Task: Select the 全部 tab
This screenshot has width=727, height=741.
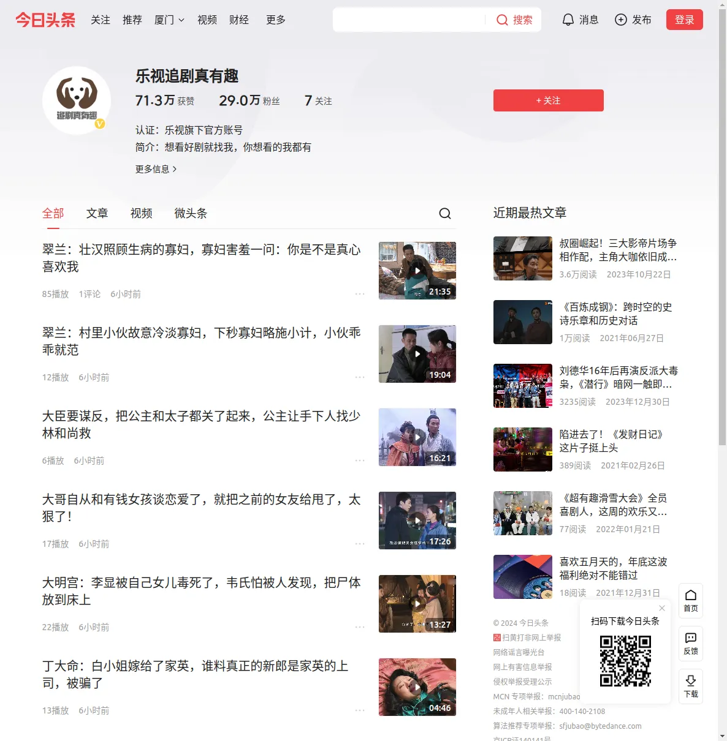Action: [53, 213]
